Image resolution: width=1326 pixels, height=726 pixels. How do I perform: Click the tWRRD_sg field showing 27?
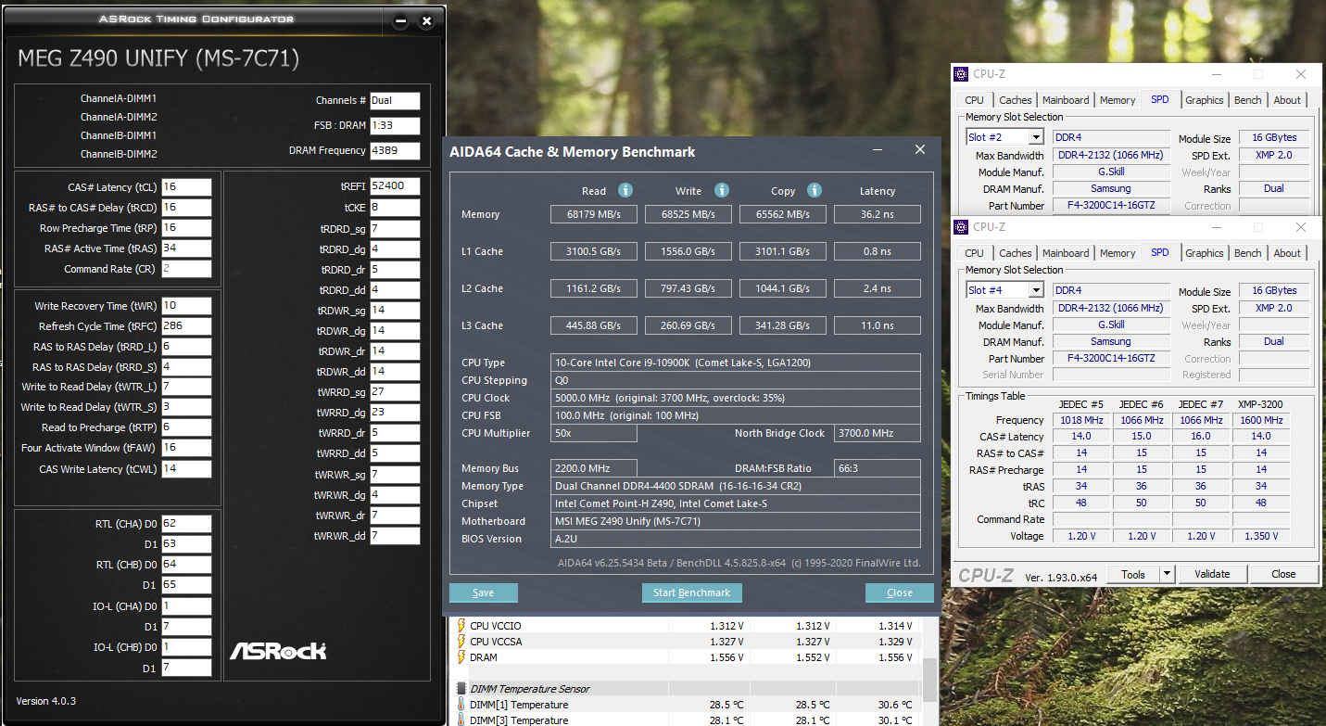[395, 392]
